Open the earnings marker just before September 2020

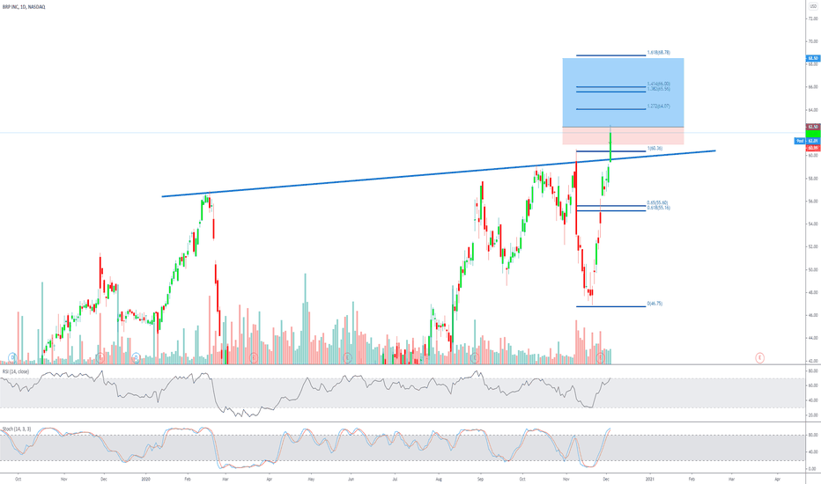click(x=475, y=358)
